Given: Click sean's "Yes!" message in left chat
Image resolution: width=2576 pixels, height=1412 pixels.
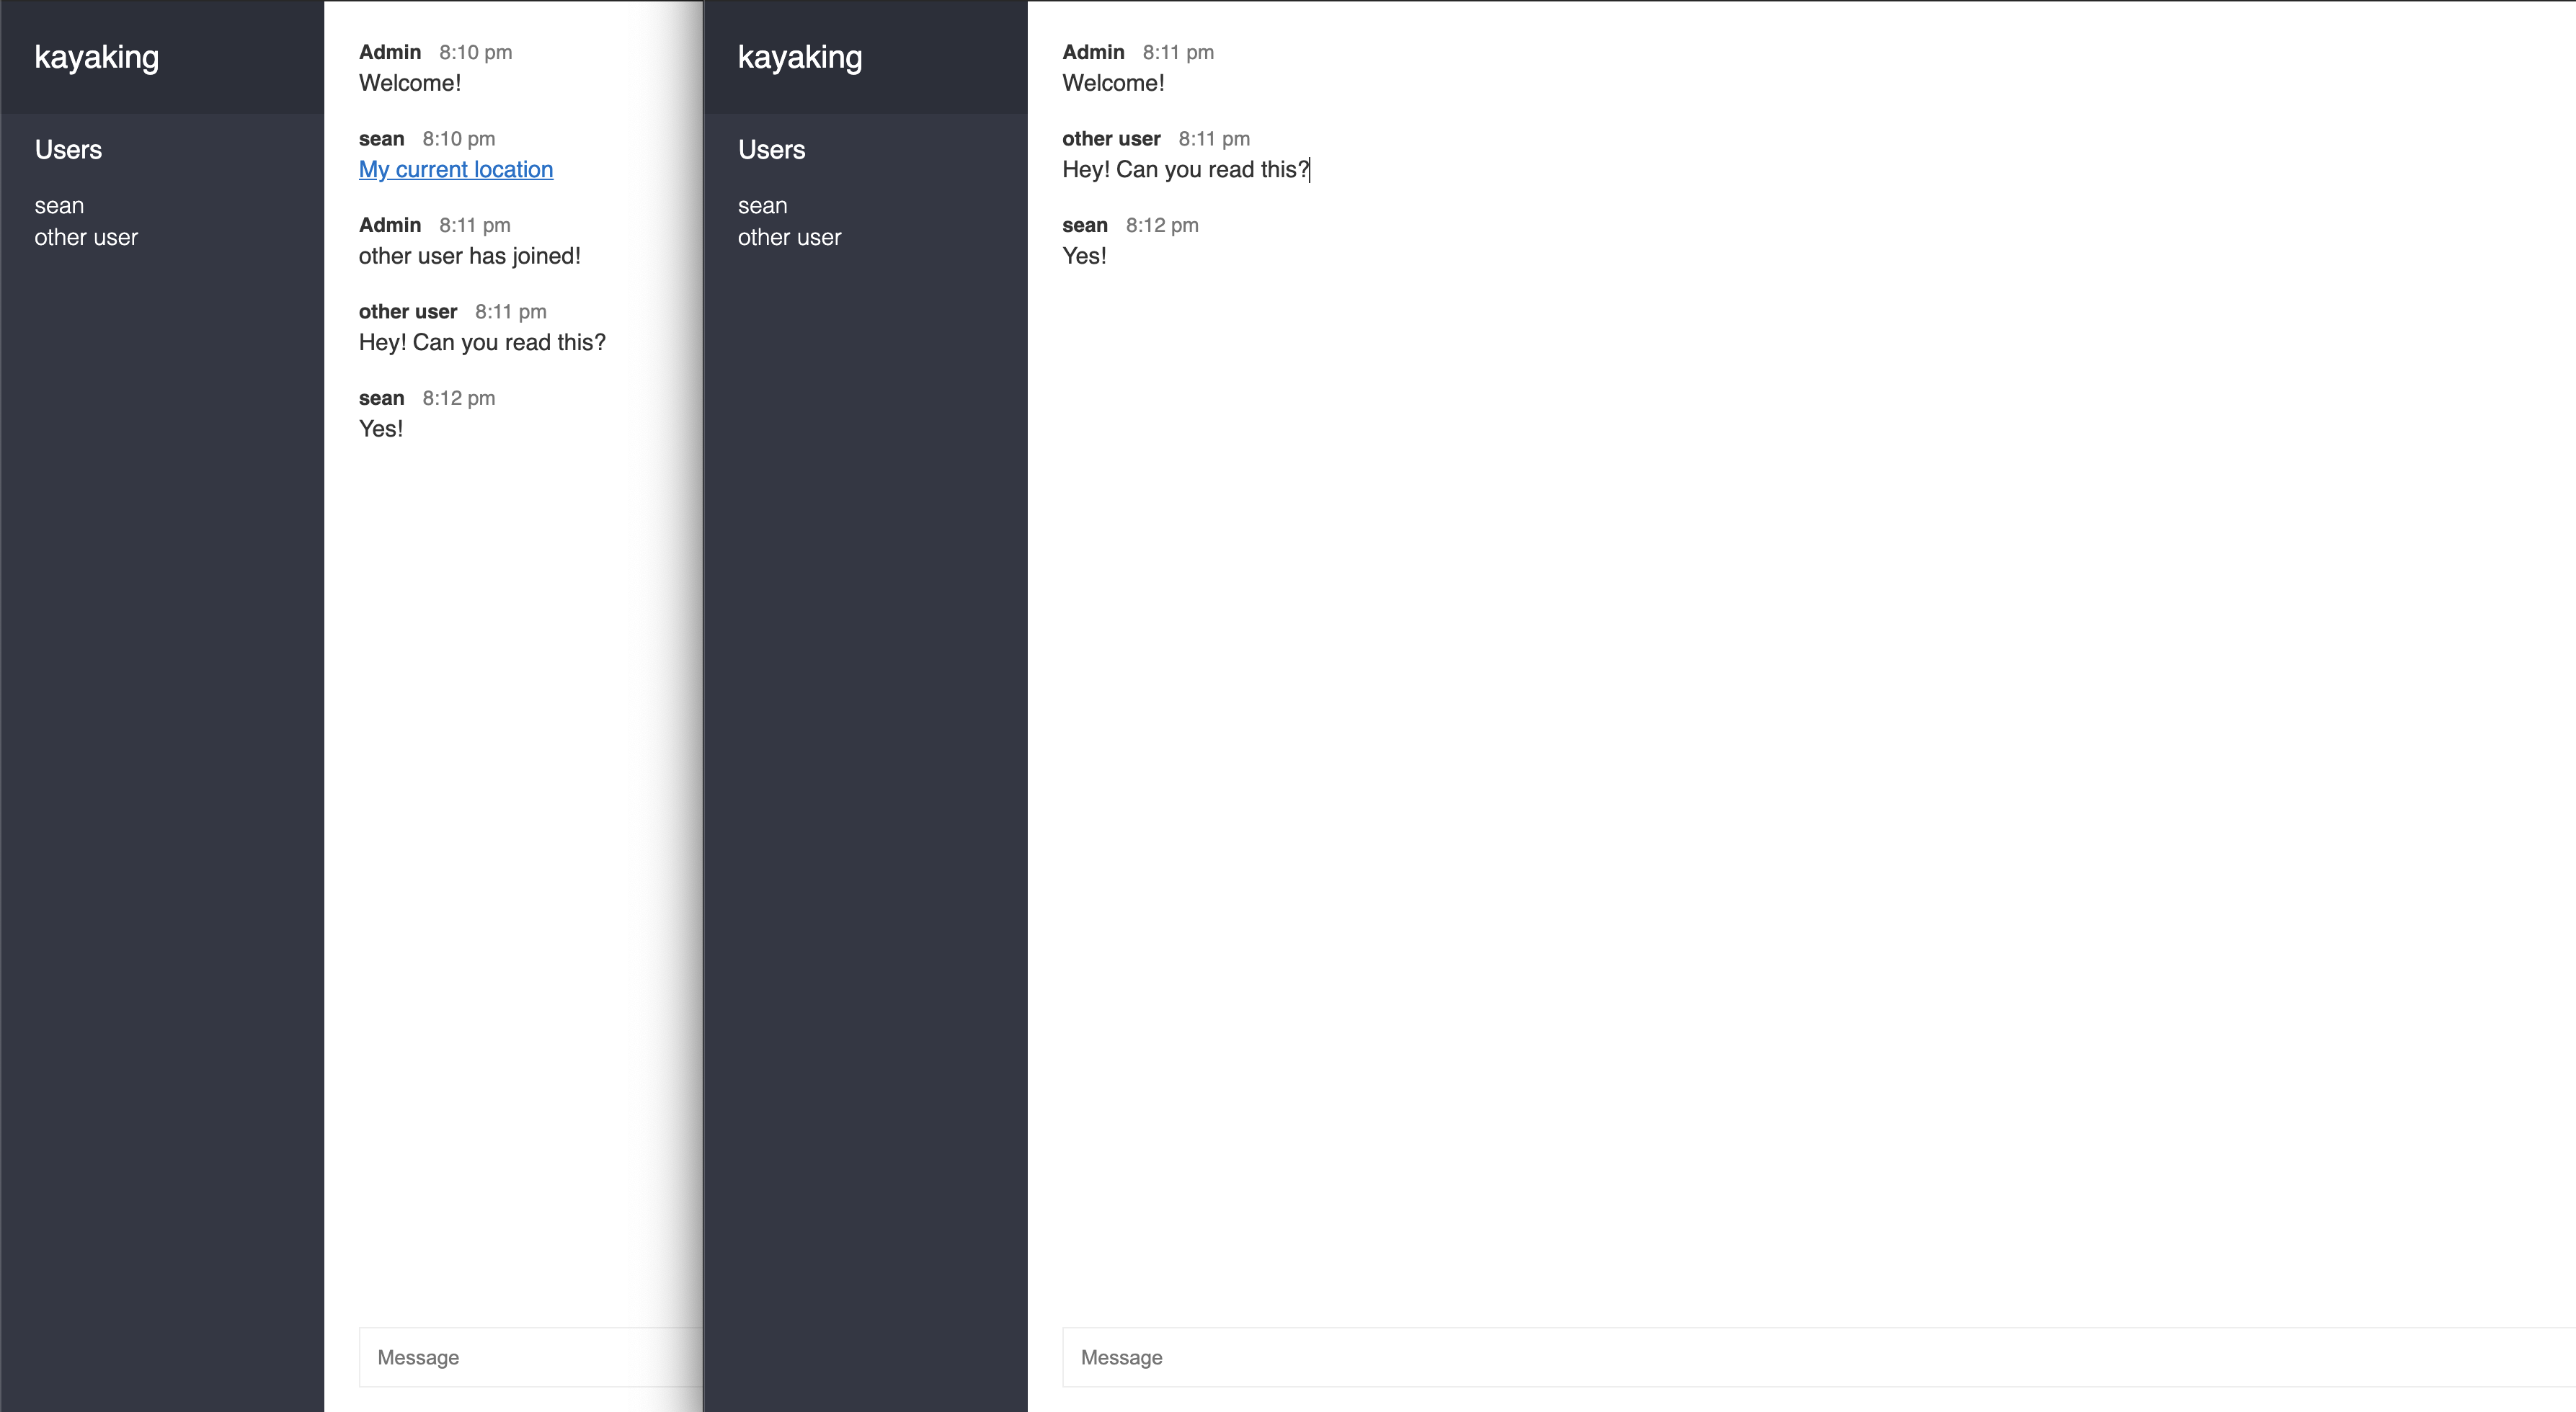Looking at the screenshot, I should (381, 428).
